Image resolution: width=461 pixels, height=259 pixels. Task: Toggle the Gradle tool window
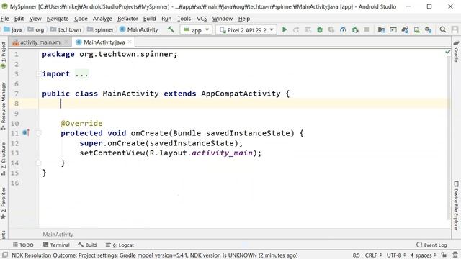[456, 51]
